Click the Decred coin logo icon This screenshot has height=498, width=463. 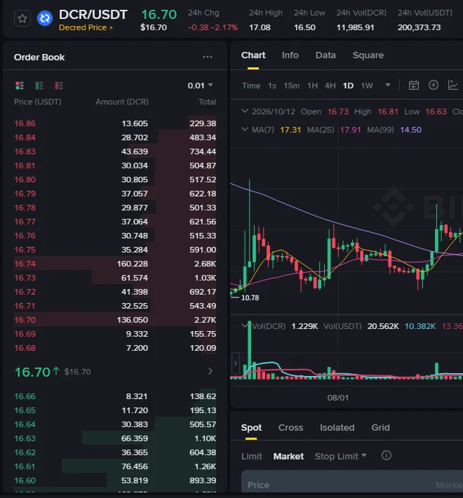coord(45,19)
